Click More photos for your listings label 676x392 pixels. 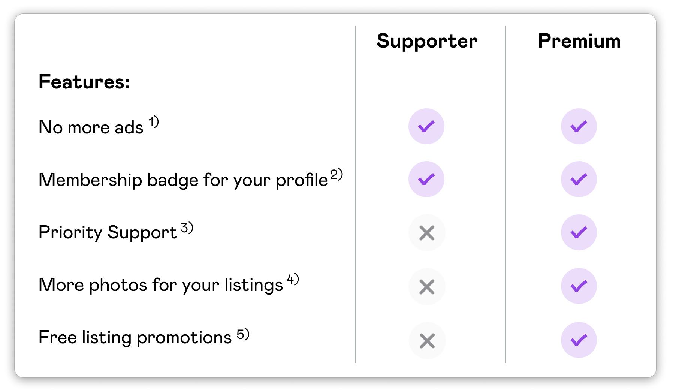[161, 285]
